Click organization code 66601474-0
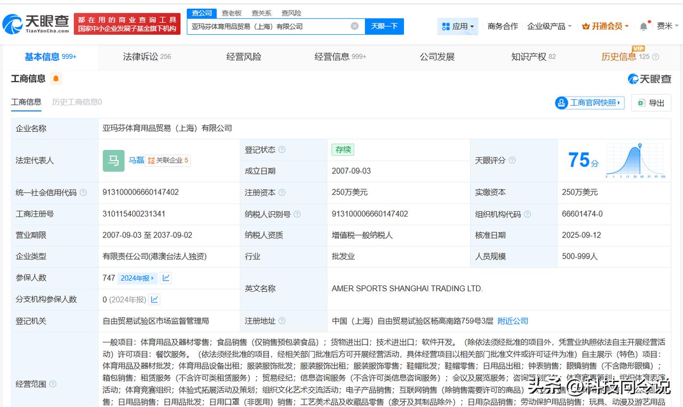Screen dimensions: 683x407 click(582, 214)
